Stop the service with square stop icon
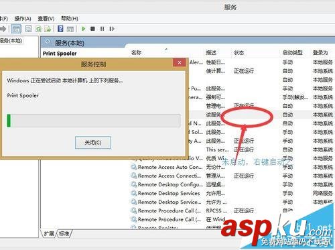 click(92, 29)
